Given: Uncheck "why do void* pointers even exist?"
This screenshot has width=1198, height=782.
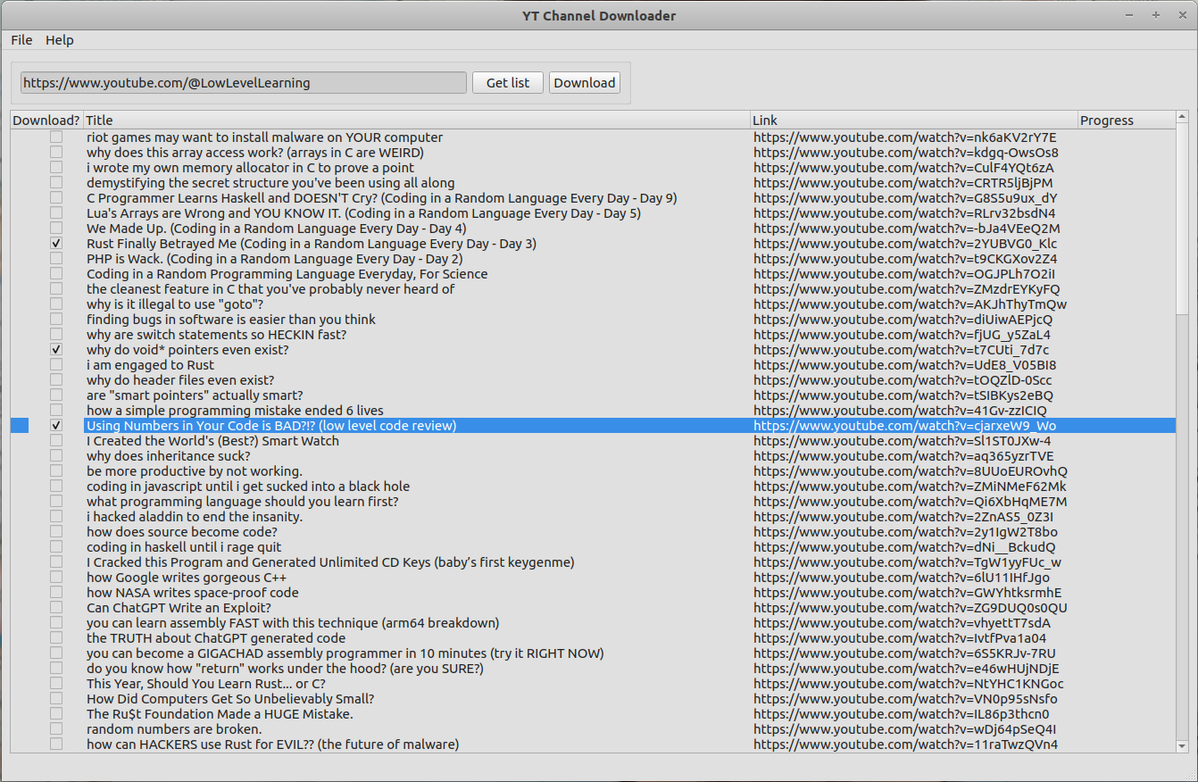Looking at the screenshot, I should coord(55,349).
